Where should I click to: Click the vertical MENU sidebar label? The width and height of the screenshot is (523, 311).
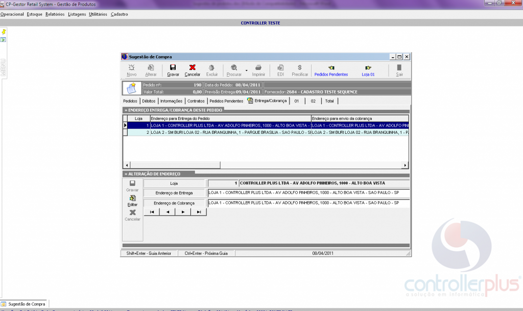[4, 68]
